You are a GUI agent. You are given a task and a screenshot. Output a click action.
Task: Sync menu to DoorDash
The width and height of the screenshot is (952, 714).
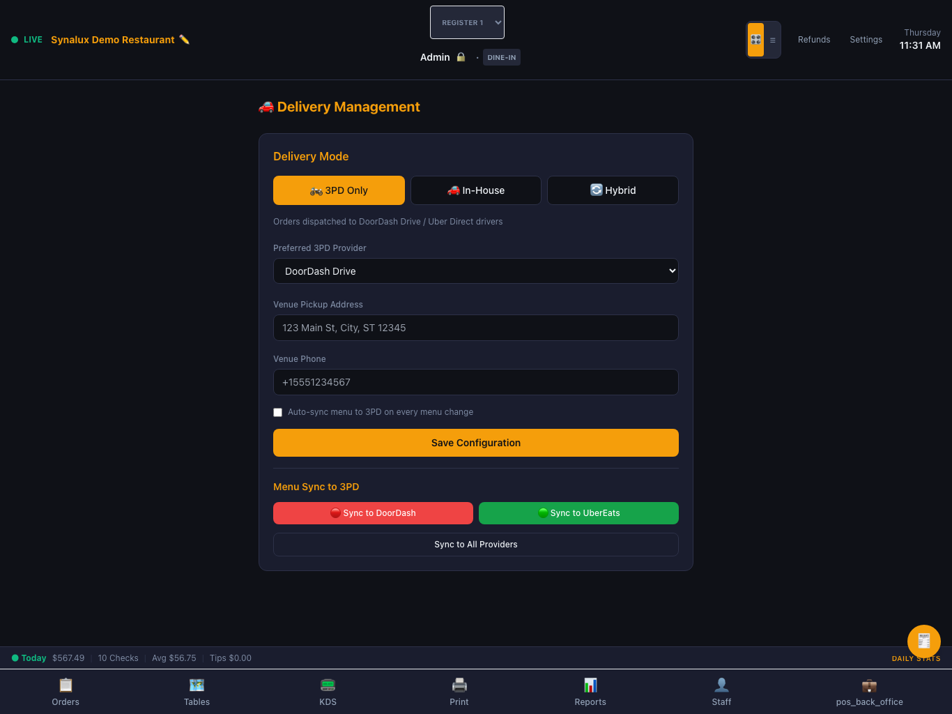[373, 513]
